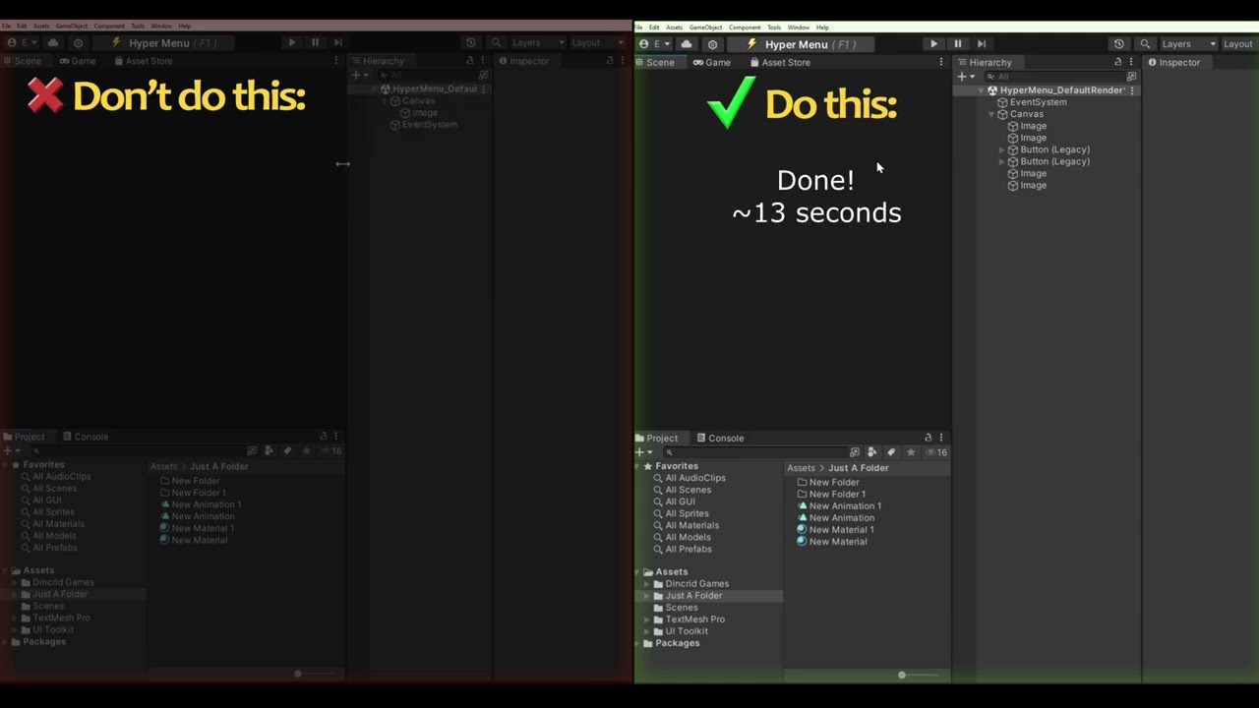Switch to Game tab in right window
Screen dimensions: 1259x708
pyautogui.click(x=712, y=62)
